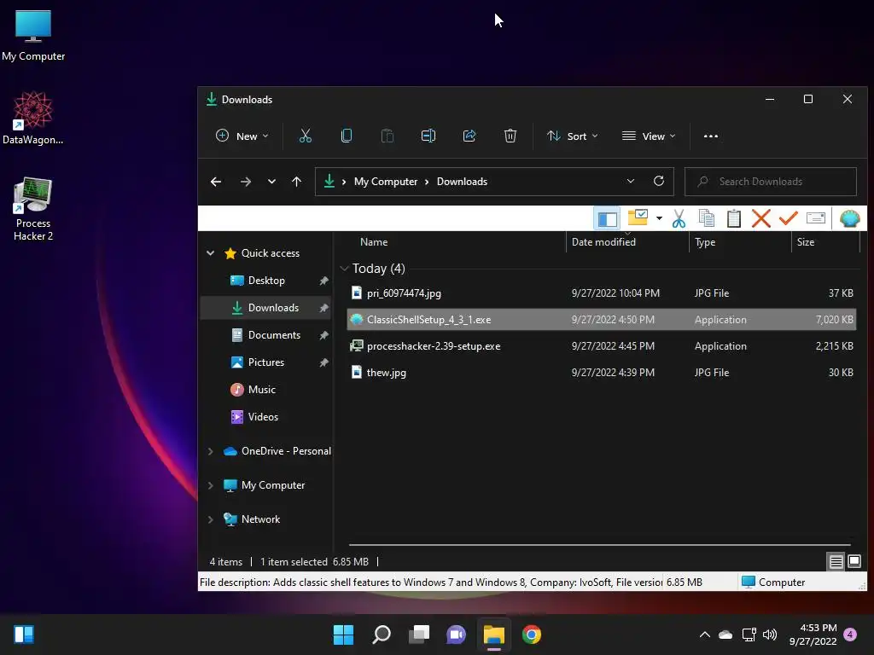Screen dimensions: 874x655
Task: Go up one level with up arrow
Action: point(296,182)
